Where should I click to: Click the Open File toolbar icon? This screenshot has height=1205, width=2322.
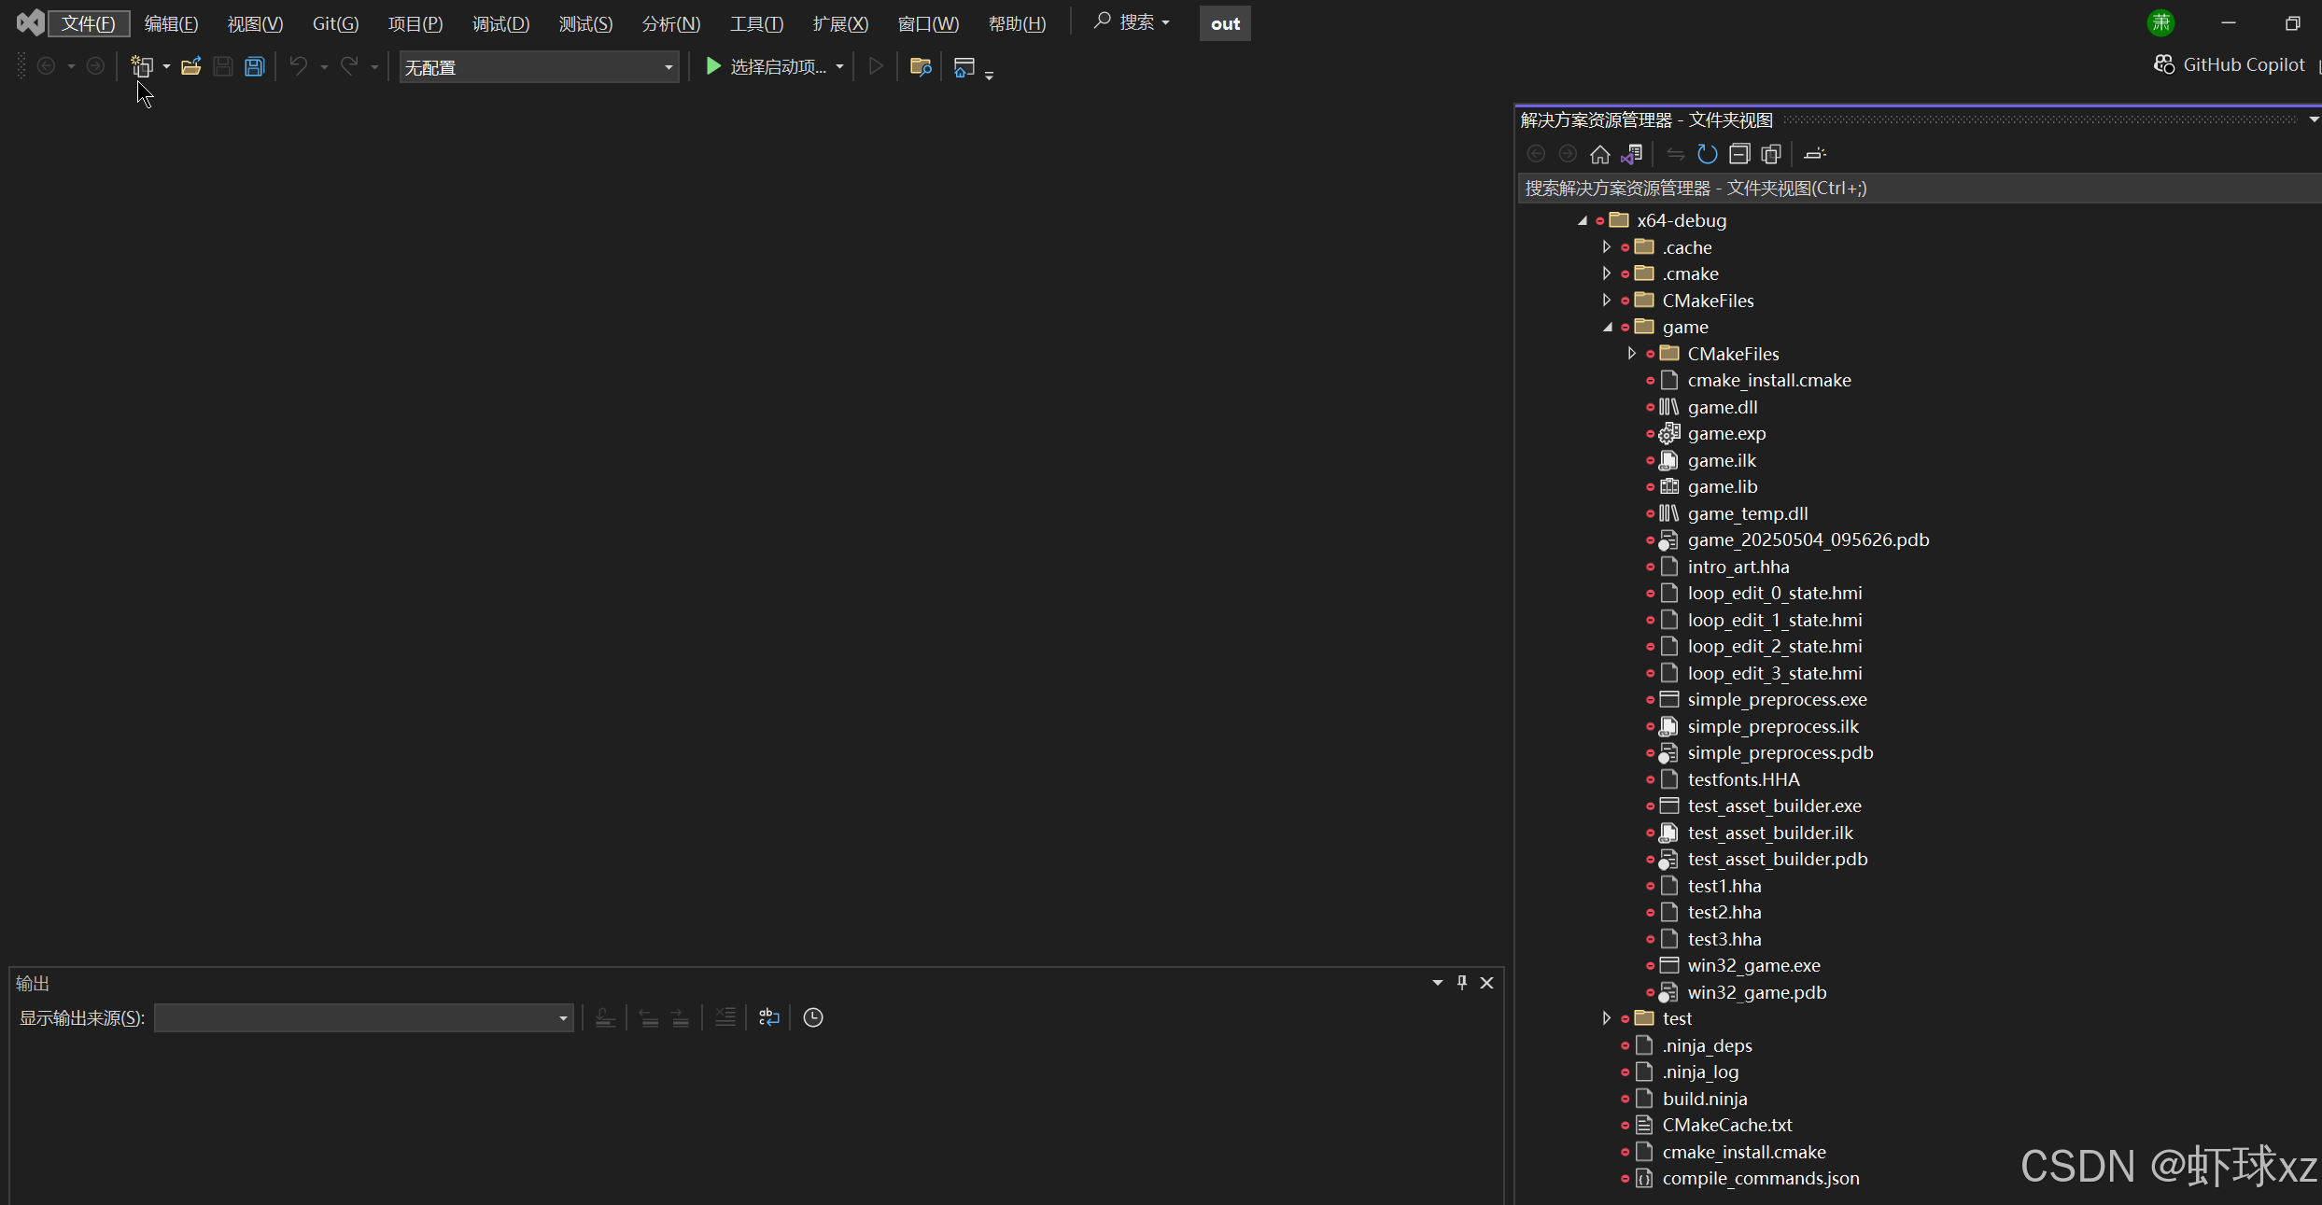190,66
